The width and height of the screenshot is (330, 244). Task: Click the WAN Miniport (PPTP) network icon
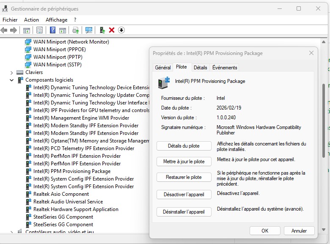point(28,57)
